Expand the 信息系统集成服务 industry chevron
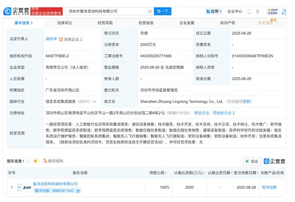Screen dimensions: 295x202 pos(95,102)
